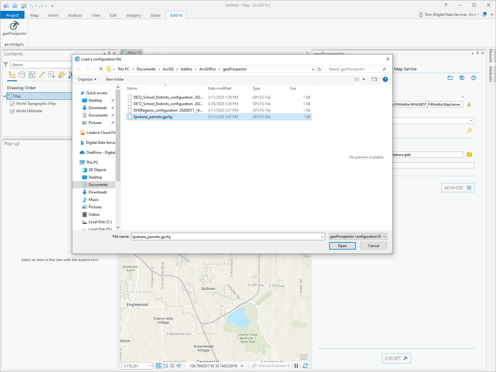This screenshot has width=496, height=372.
Task: Launch the geoProspector add-in tool
Action: click(x=14, y=29)
